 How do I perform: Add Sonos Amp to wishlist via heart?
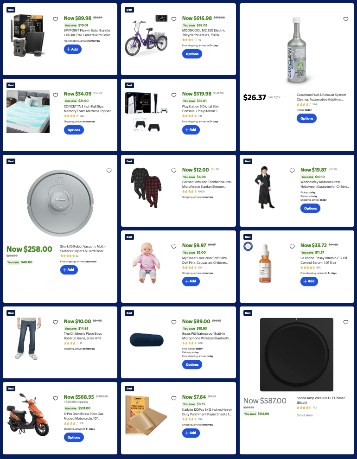click(x=345, y=322)
